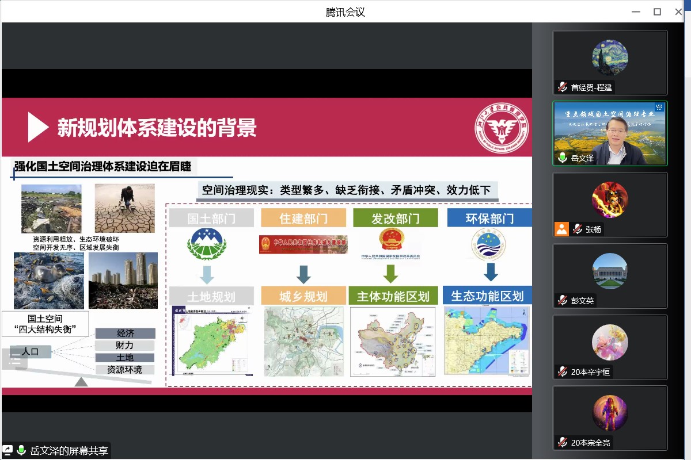Select the Starry Night avatar of 首经贸-程建

coord(610,57)
